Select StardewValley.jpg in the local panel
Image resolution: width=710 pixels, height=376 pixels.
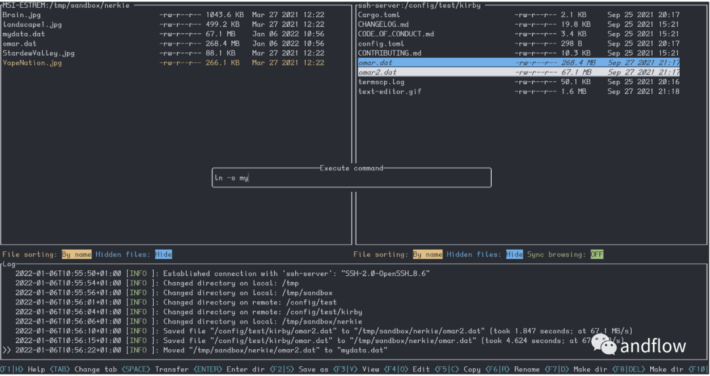[x=164, y=53]
